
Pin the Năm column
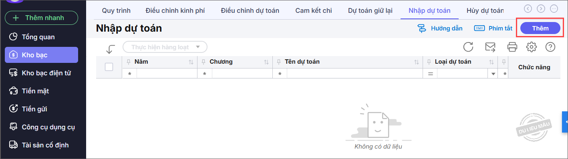coord(129,62)
